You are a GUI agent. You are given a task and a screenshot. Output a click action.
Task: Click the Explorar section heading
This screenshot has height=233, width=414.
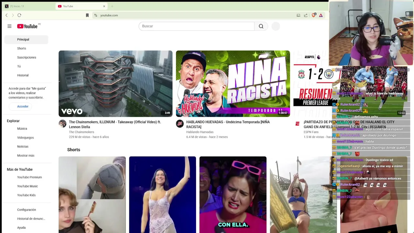[13, 121]
